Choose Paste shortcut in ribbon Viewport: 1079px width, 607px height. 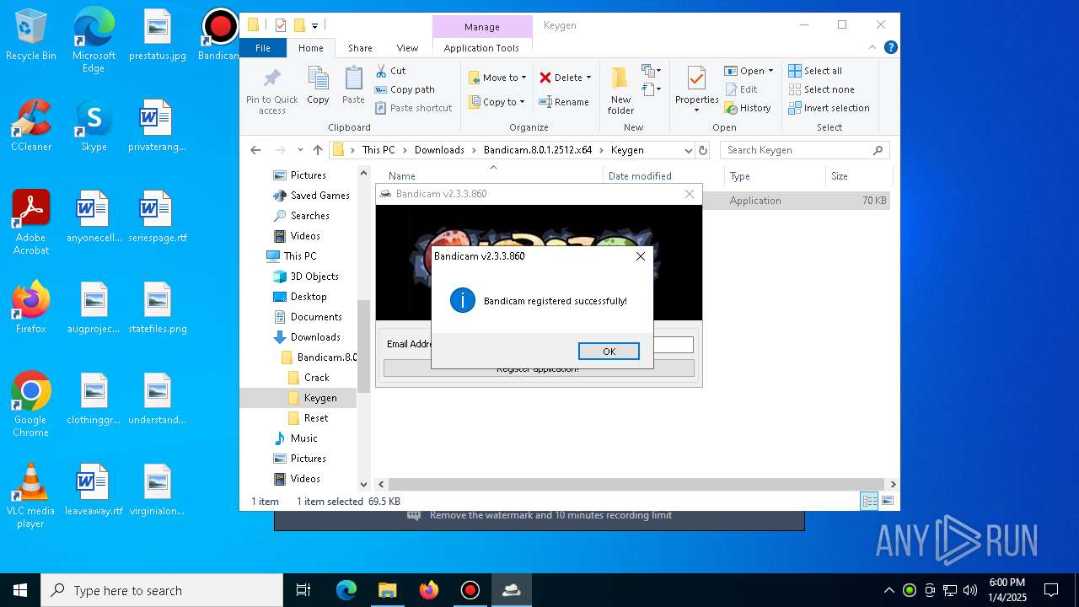pyautogui.click(x=413, y=108)
